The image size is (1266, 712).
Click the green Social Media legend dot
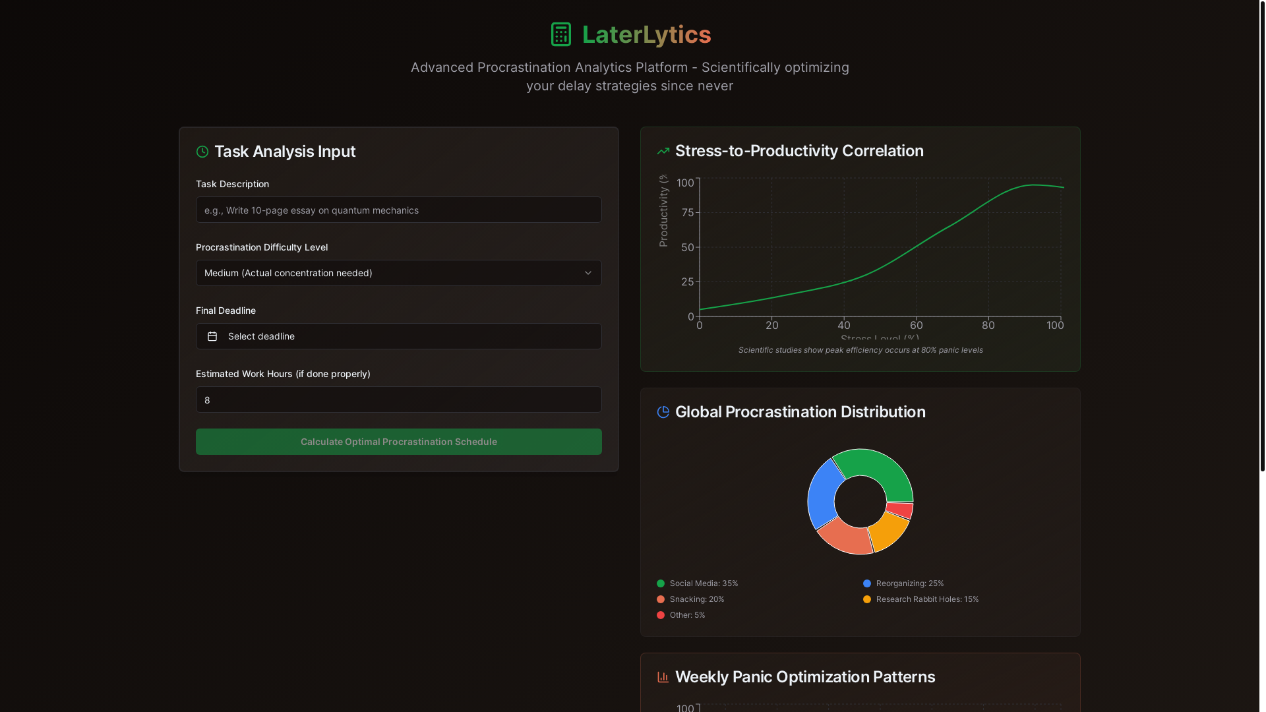[x=661, y=583]
